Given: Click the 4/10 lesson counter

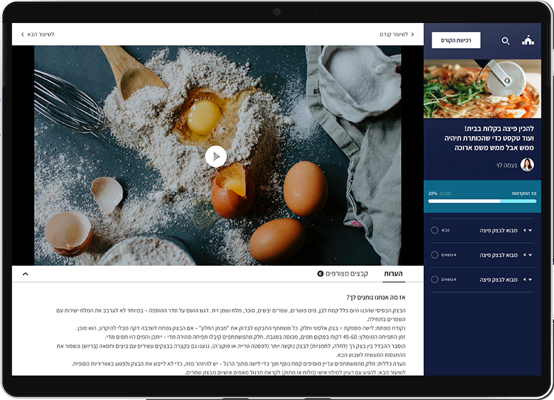Looking at the screenshot, I should pos(445,230).
